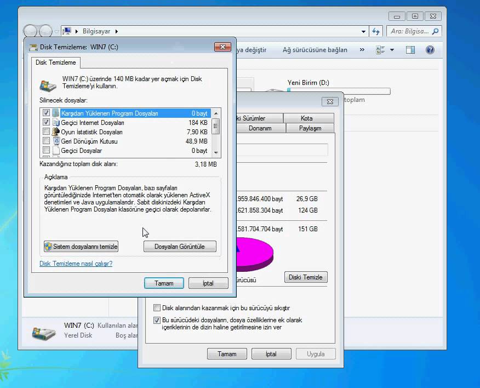Image resolution: width=480 pixels, height=388 pixels.
Task: Cancel Disk Temizleme with İptal
Action: pos(208,283)
